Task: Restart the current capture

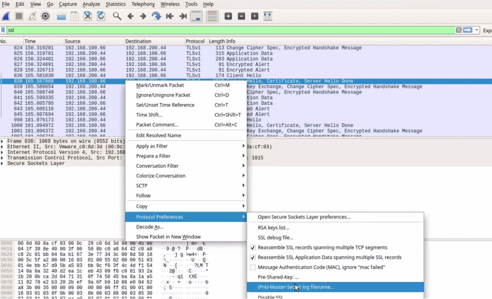Action: [32, 16]
